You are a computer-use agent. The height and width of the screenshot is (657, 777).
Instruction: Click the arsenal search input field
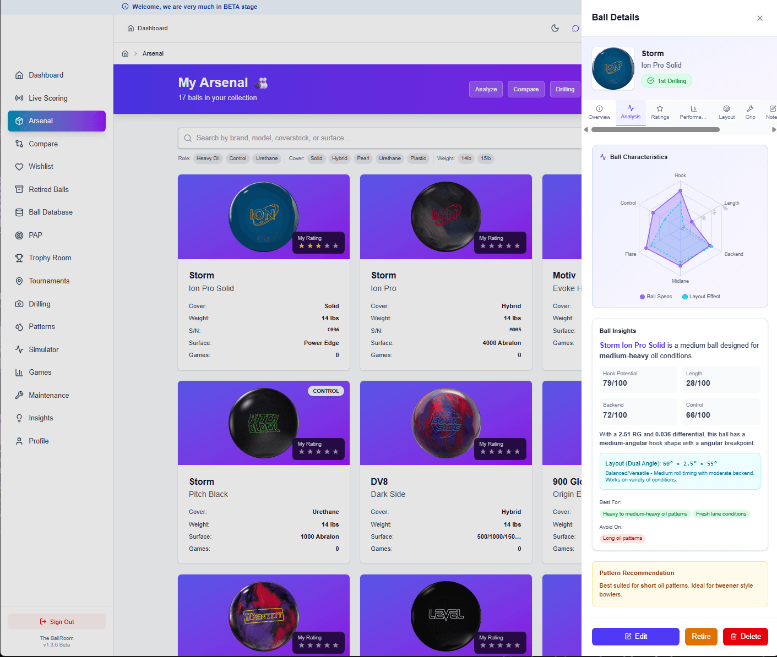(379, 138)
